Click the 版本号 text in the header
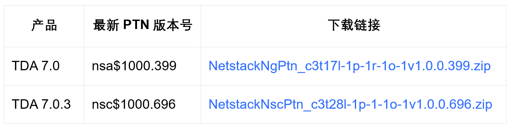The width and height of the screenshot is (511, 129). tap(173, 26)
